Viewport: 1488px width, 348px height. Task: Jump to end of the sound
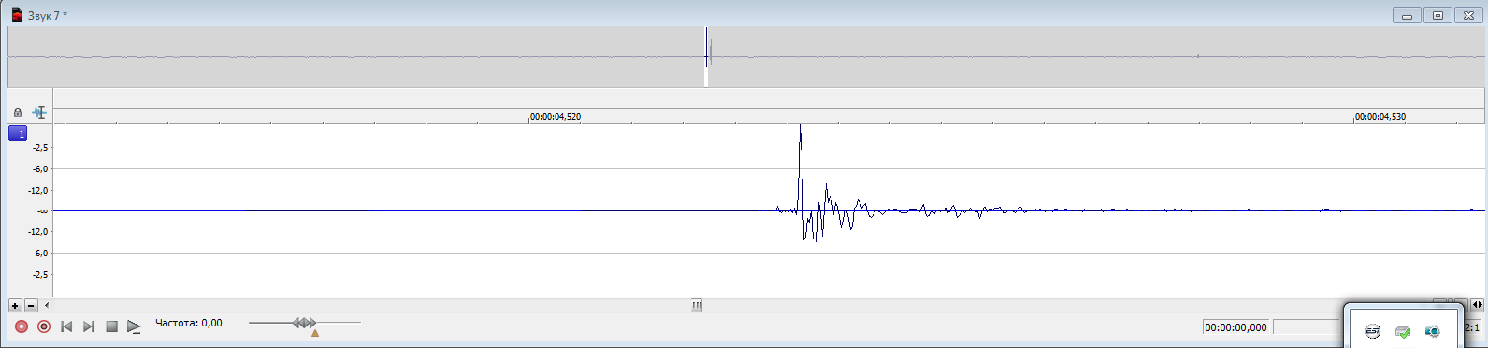(x=89, y=326)
